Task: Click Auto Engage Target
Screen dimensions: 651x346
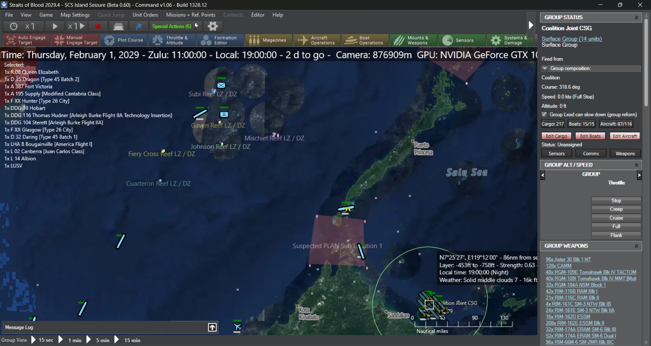Action: (x=26, y=40)
